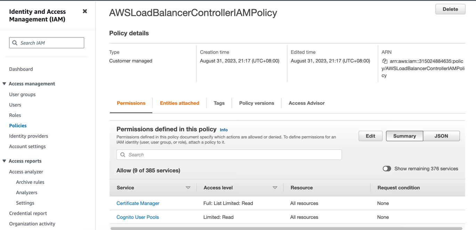The height and width of the screenshot is (230, 476).
Task: Collapse the Access reports section
Action: [4, 161]
